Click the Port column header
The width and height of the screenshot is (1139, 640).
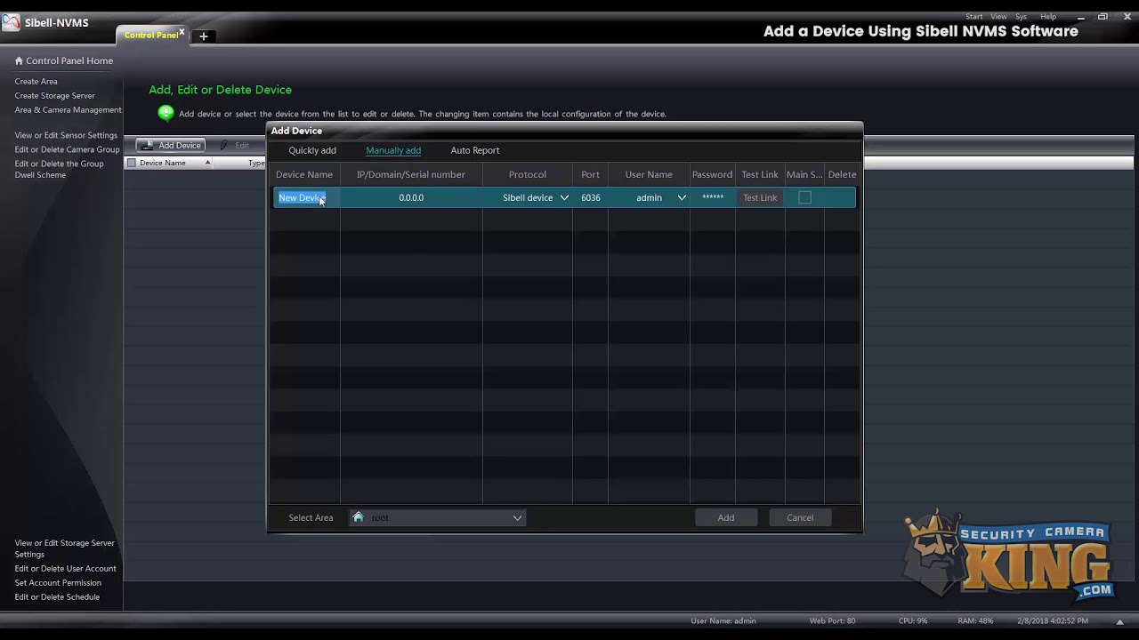591,174
